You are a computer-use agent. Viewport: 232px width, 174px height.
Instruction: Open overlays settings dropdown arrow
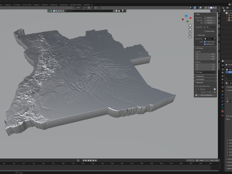coord(203,8)
